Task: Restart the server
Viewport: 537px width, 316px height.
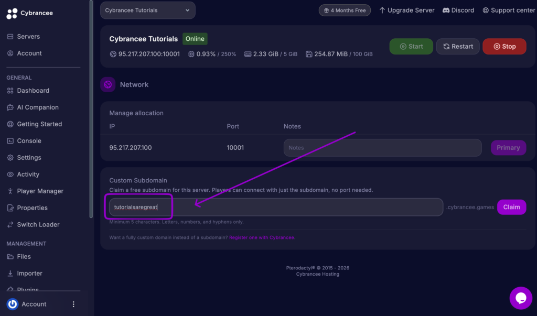Action: click(x=458, y=46)
